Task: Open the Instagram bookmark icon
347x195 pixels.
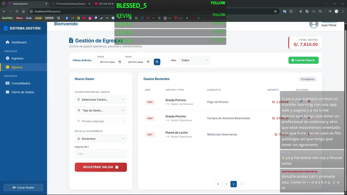Action: [90, 18]
